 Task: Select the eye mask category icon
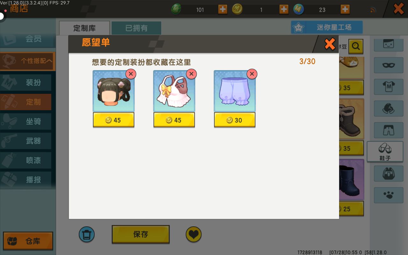click(388, 65)
